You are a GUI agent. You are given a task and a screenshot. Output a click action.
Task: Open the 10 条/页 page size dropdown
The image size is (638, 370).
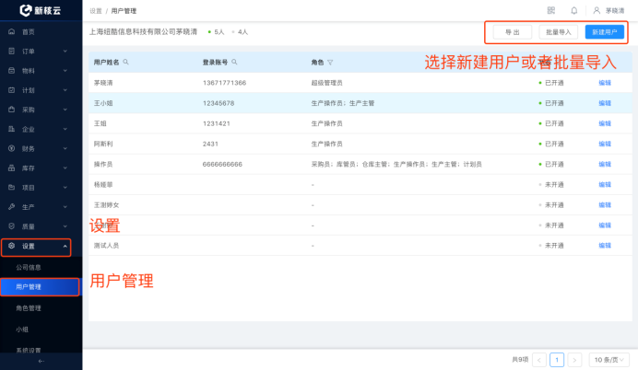click(608, 360)
